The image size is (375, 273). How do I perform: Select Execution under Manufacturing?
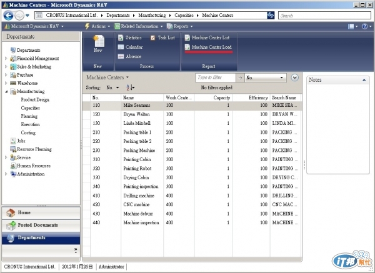pos(30,124)
